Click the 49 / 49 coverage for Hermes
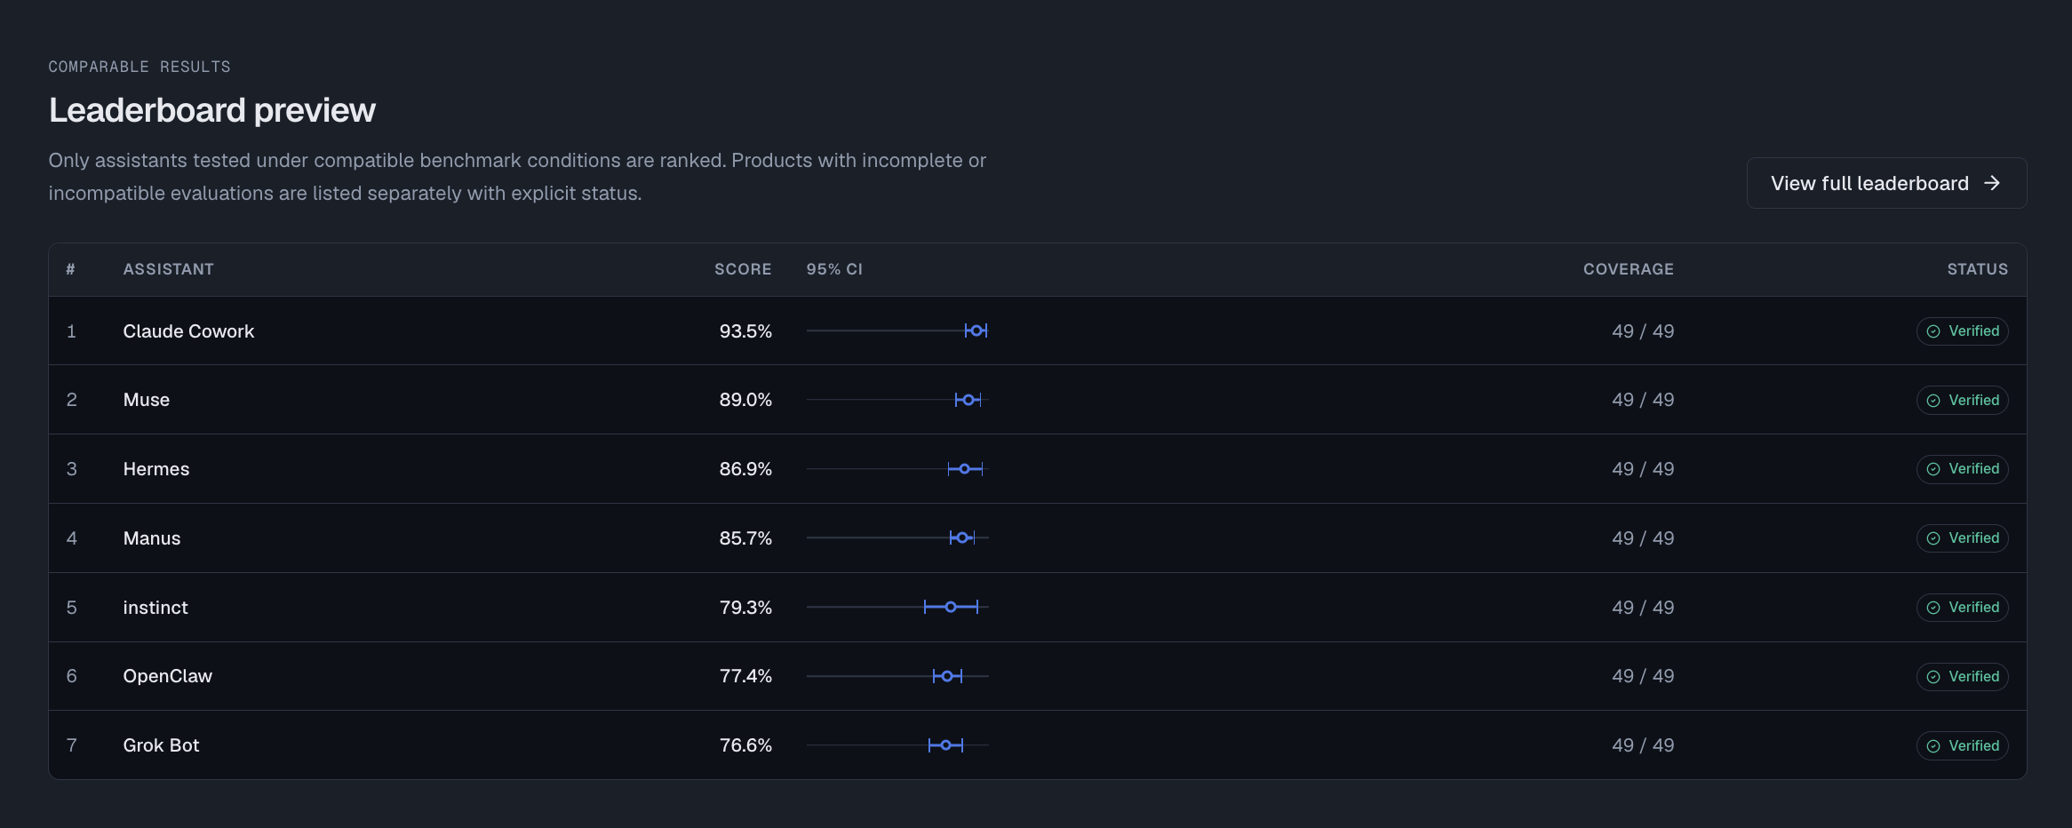This screenshot has width=2072, height=828. pos(1643,469)
